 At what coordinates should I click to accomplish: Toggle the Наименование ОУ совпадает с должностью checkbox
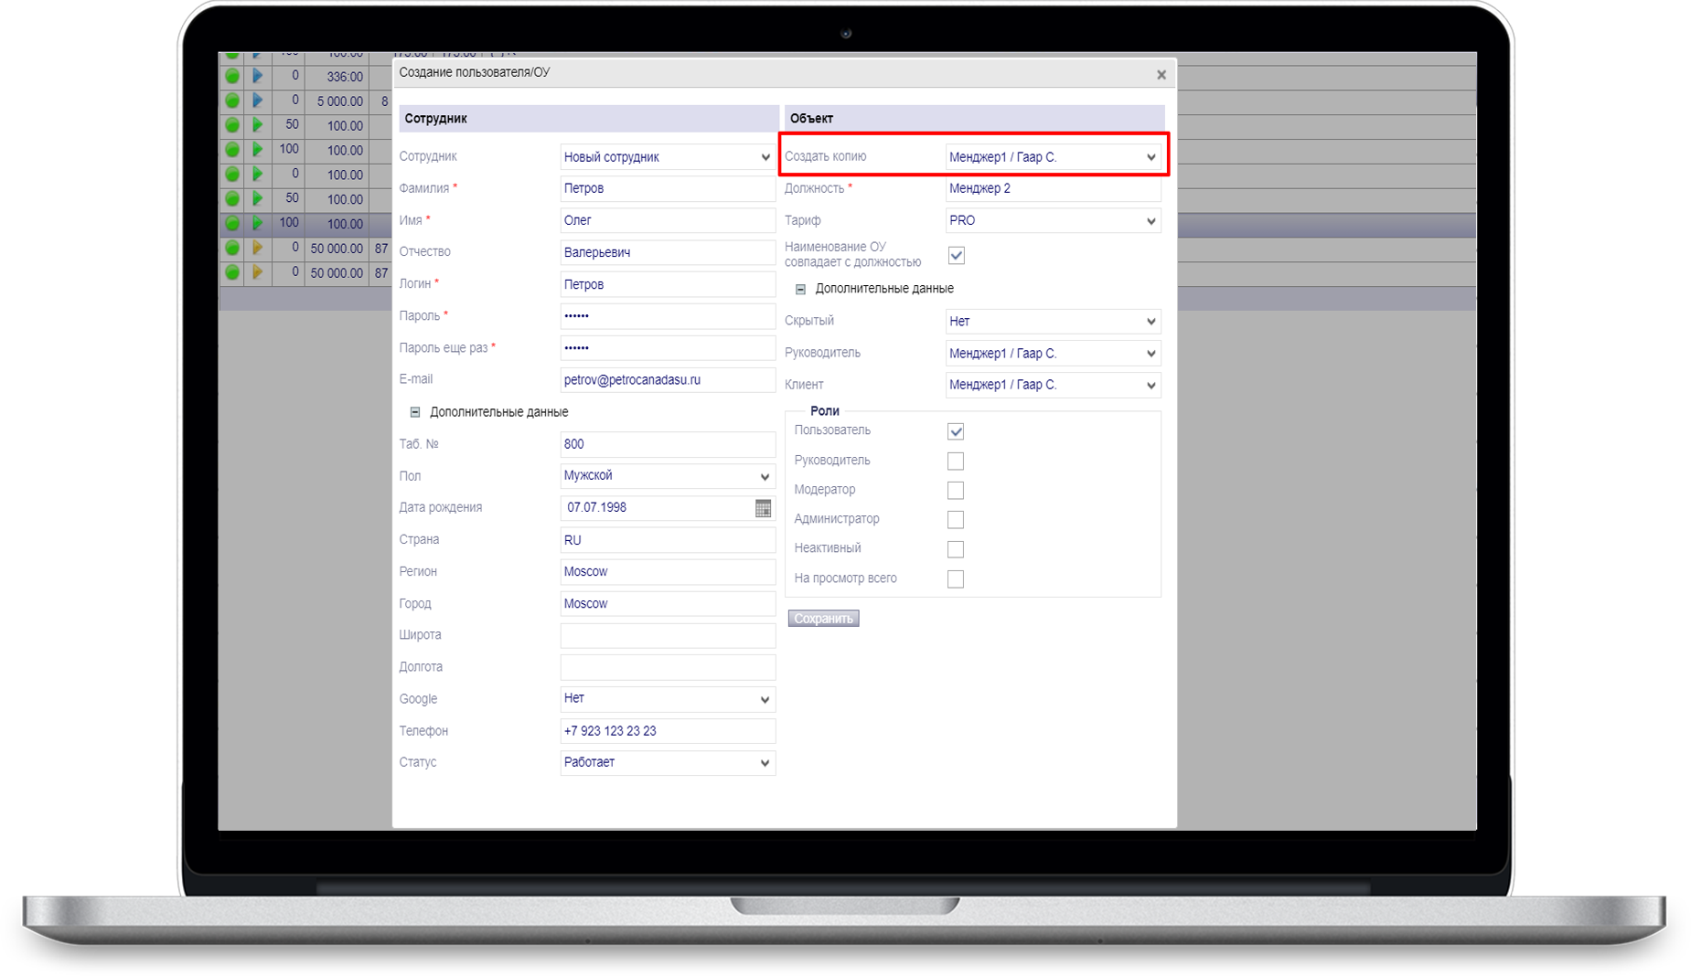click(x=957, y=255)
